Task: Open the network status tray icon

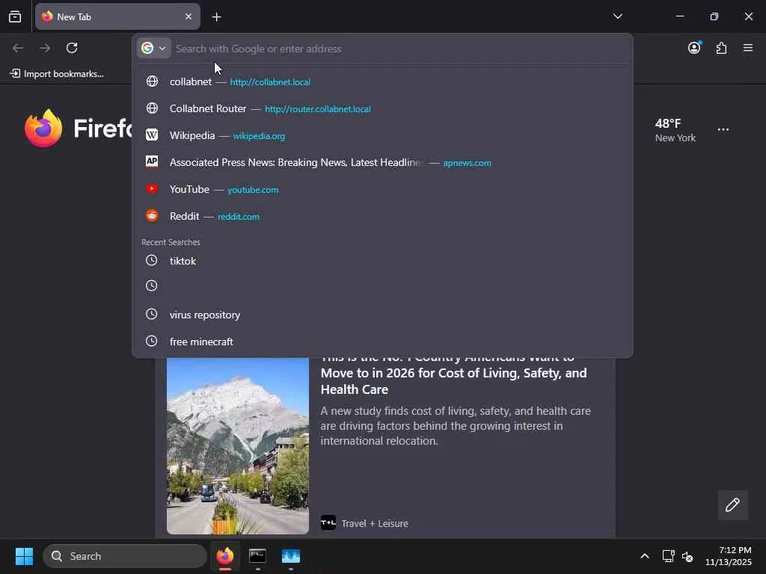Action: click(x=668, y=556)
